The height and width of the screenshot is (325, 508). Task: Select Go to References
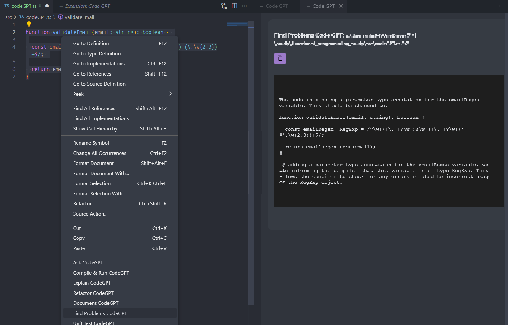(x=120, y=74)
